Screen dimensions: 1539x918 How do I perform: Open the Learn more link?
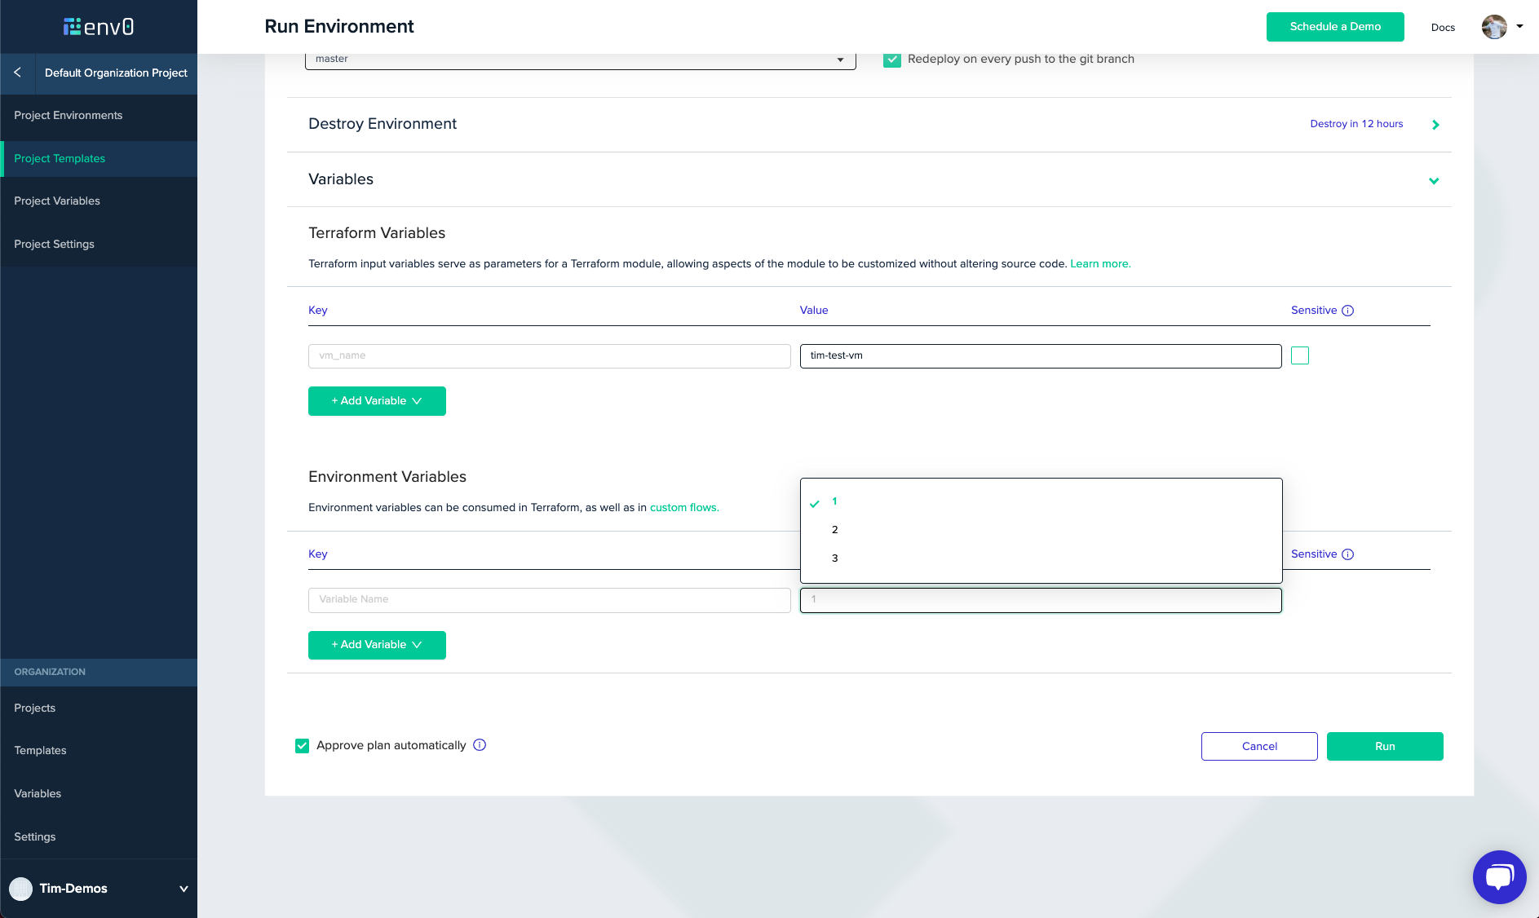pyautogui.click(x=1100, y=264)
